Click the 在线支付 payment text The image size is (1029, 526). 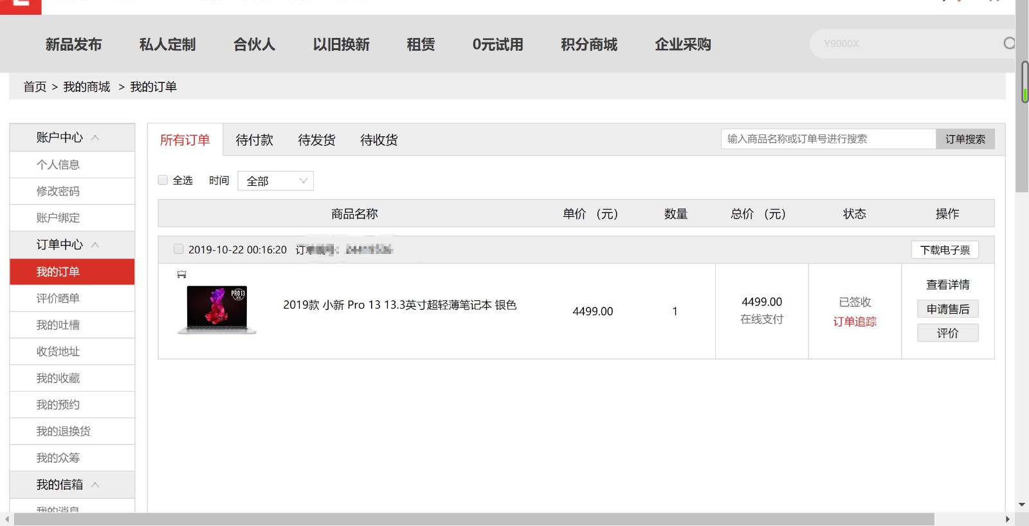click(761, 319)
